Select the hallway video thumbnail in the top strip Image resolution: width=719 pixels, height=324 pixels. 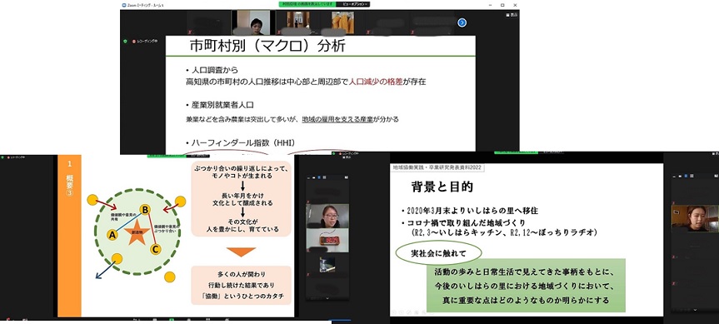(x=298, y=22)
